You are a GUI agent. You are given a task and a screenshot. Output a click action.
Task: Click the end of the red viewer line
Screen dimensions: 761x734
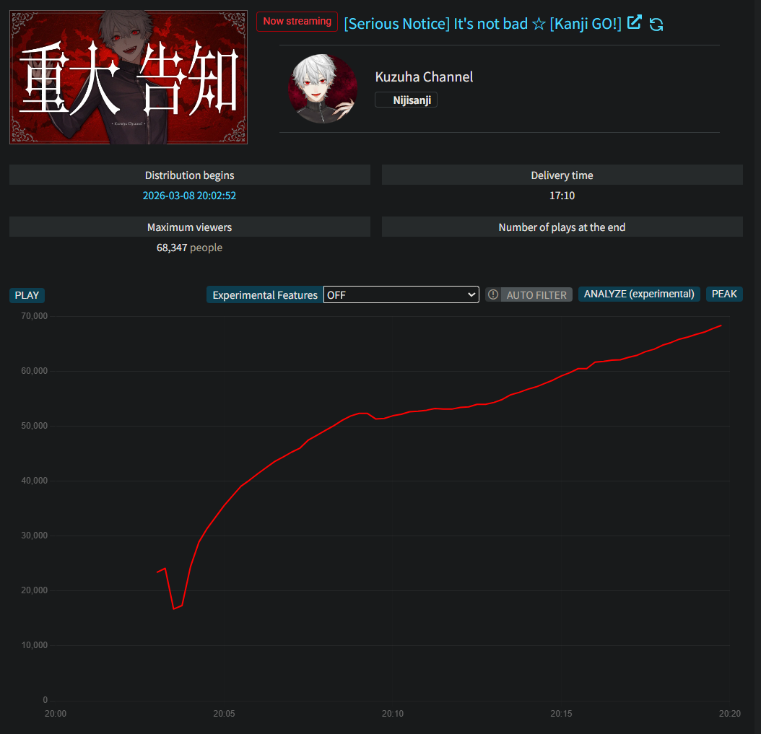(x=721, y=326)
